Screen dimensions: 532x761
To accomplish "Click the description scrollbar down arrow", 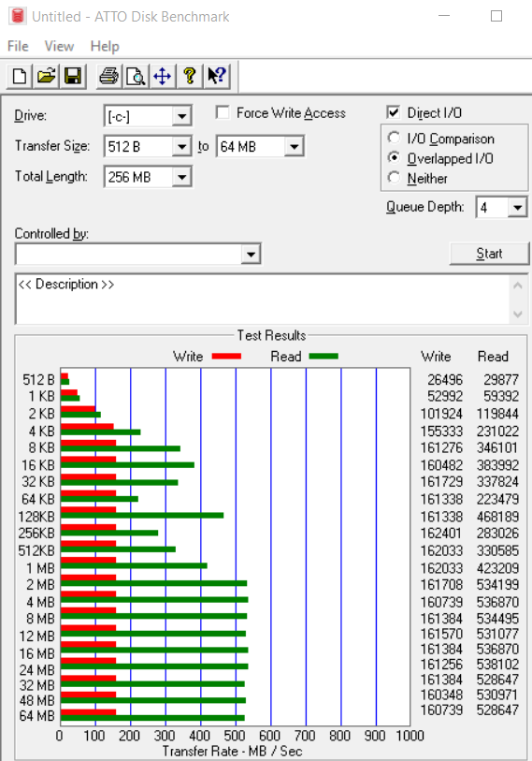I will [x=517, y=314].
